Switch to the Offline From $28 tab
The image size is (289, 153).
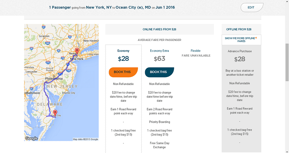pos(239,29)
